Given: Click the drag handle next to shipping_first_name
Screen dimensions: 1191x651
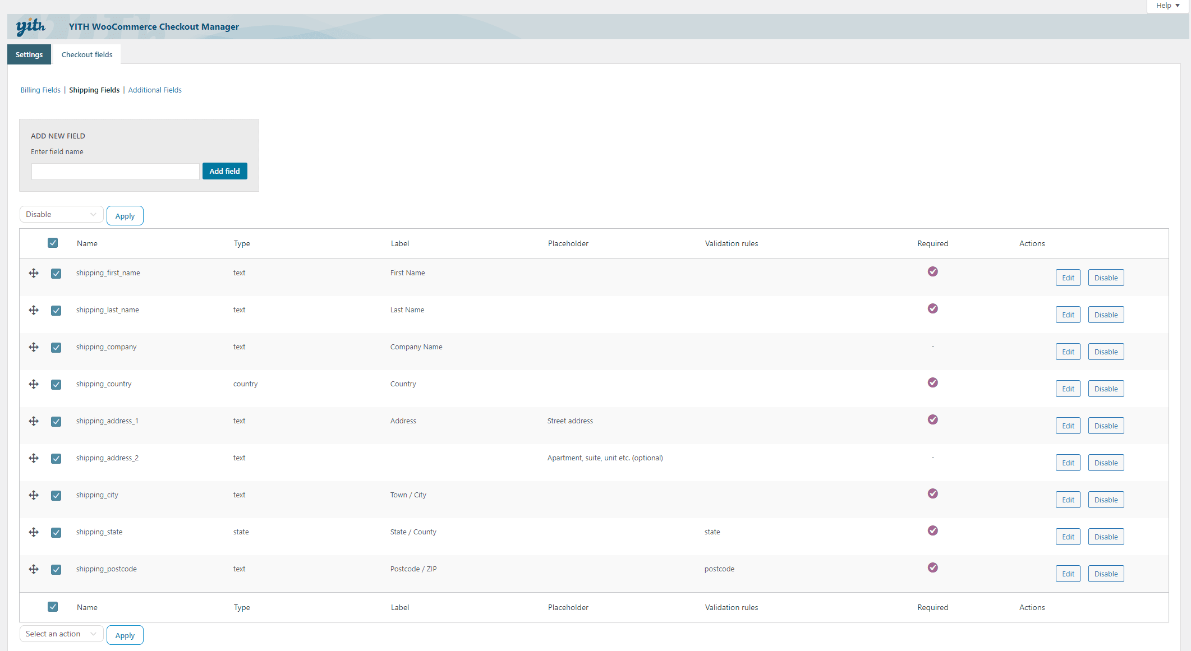Looking at the screenshot, I should point(34,273).
